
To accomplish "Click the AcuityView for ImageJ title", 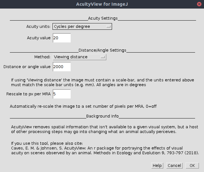I will 102,4.
